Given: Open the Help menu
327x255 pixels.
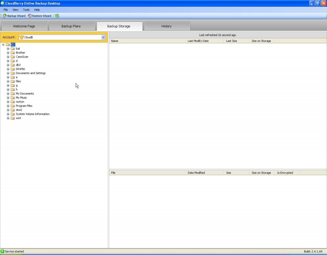Looking at the screenshot, I should (37, 10).
